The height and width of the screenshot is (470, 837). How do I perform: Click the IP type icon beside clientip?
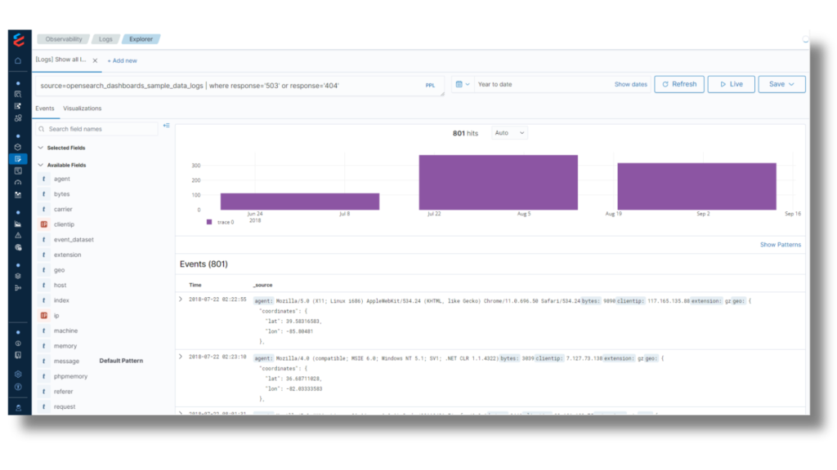click(44, 224)
